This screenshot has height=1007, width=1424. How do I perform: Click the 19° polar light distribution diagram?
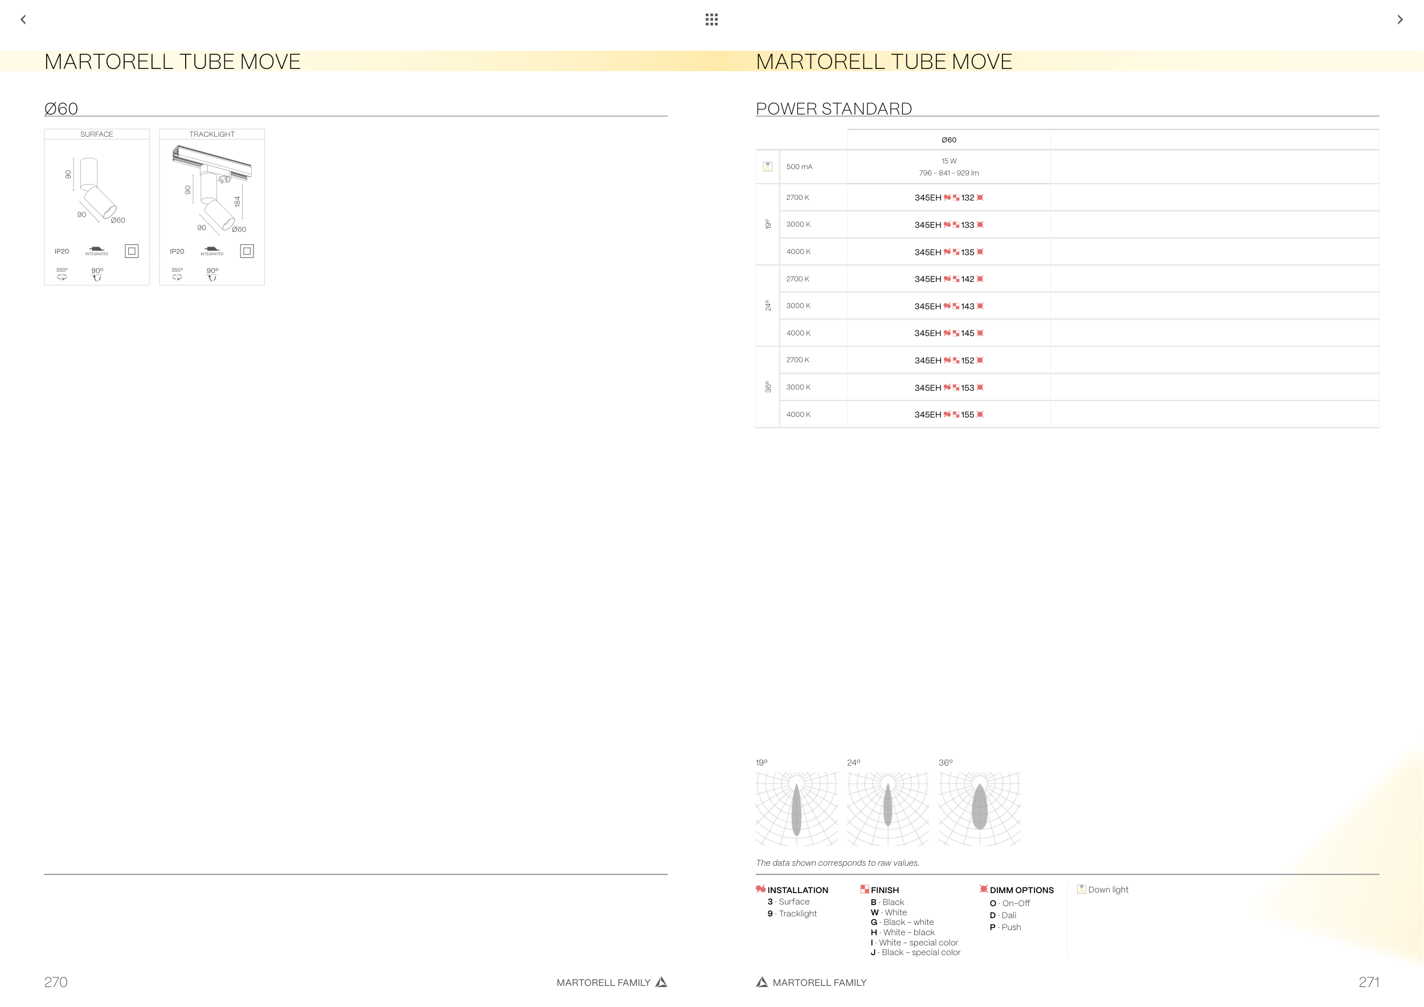point(796,809)
